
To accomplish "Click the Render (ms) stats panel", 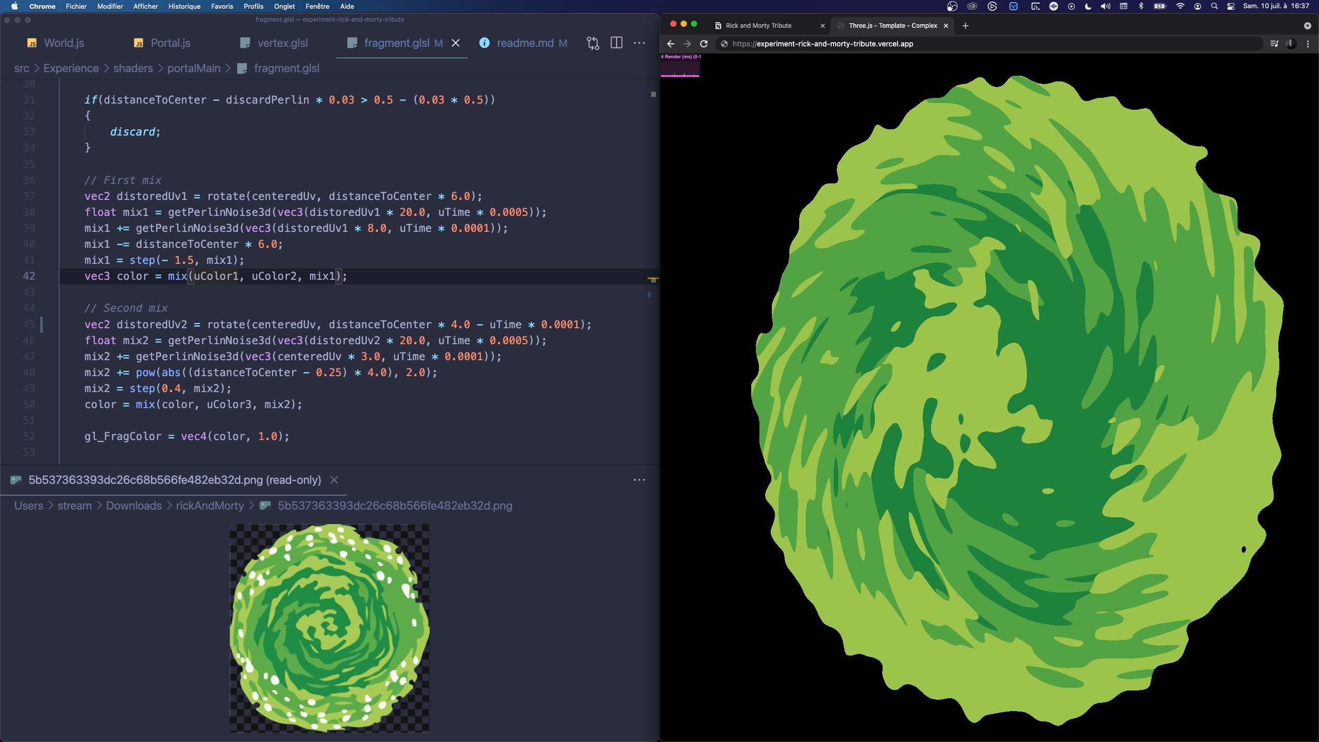I will pyautogui.click(x=681, y=65).
